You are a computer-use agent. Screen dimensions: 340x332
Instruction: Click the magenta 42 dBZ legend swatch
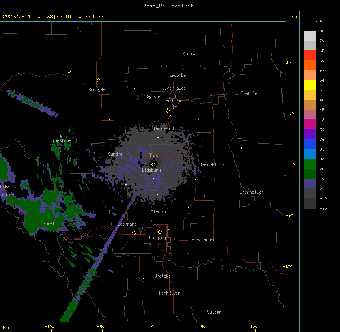pyautogui.click(x=310, y=124)
